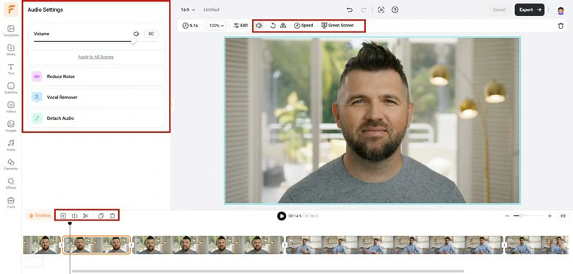This screenshot has width=573, height=274.
Task: Split the clip with the split icon
Action: 74,215
